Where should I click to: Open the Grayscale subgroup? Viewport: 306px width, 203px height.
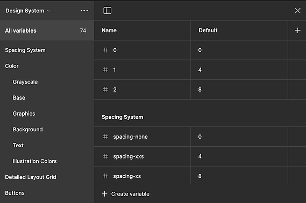click(25, 82)
